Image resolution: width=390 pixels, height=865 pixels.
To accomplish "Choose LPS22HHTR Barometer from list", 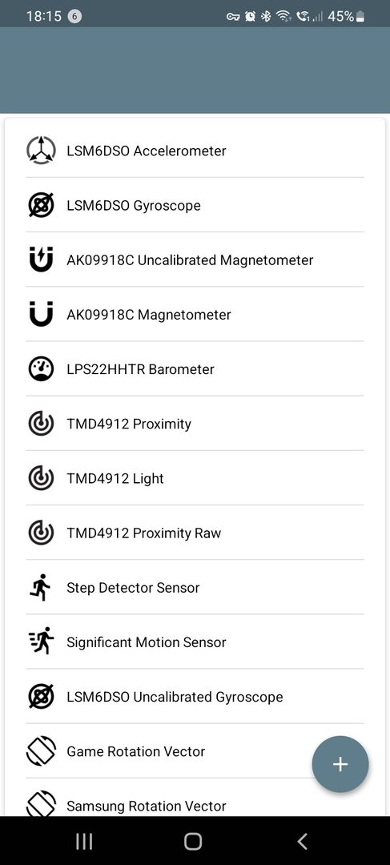I will (195, 369).
